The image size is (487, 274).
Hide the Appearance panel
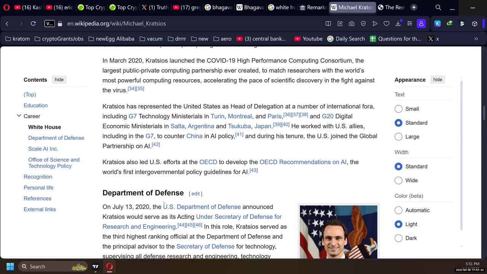pos(438,80)
